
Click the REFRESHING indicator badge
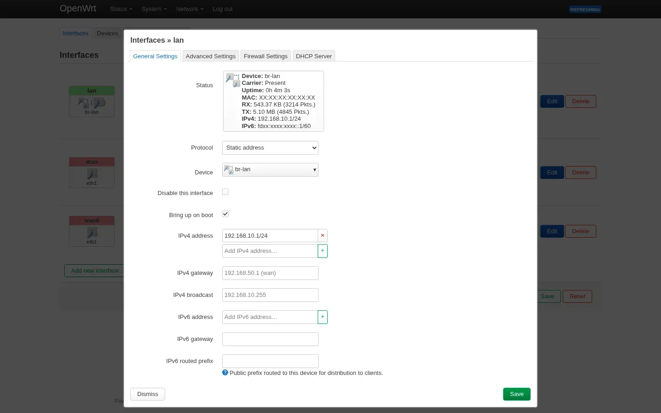(585, 9)
